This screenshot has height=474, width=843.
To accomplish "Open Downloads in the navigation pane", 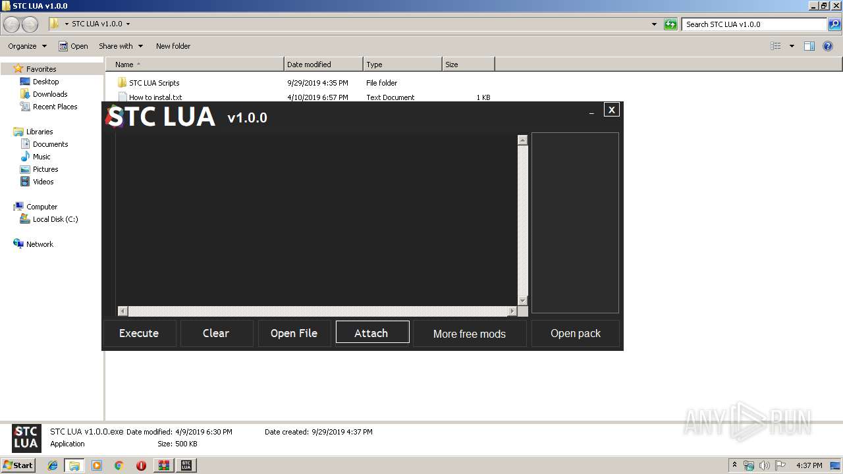I will click(x=50, y=94).
